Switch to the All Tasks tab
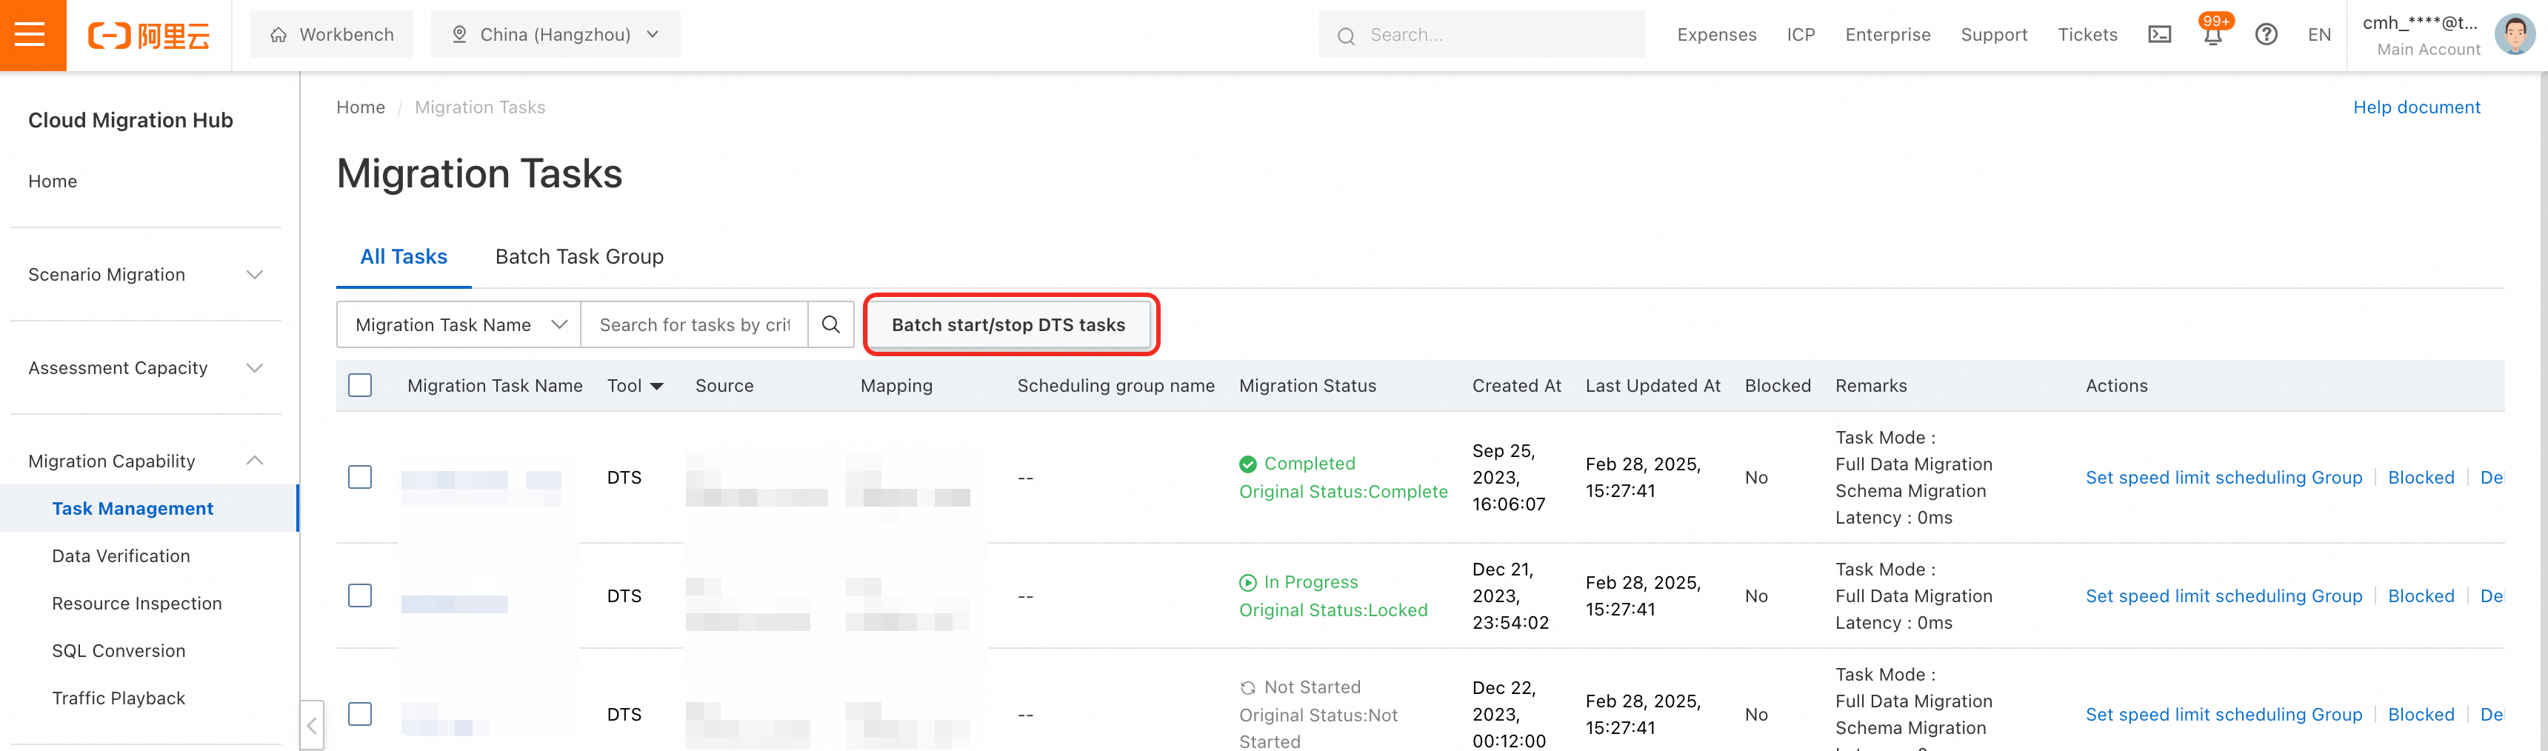The image size is (2548, 751). [x=404, y=256]
